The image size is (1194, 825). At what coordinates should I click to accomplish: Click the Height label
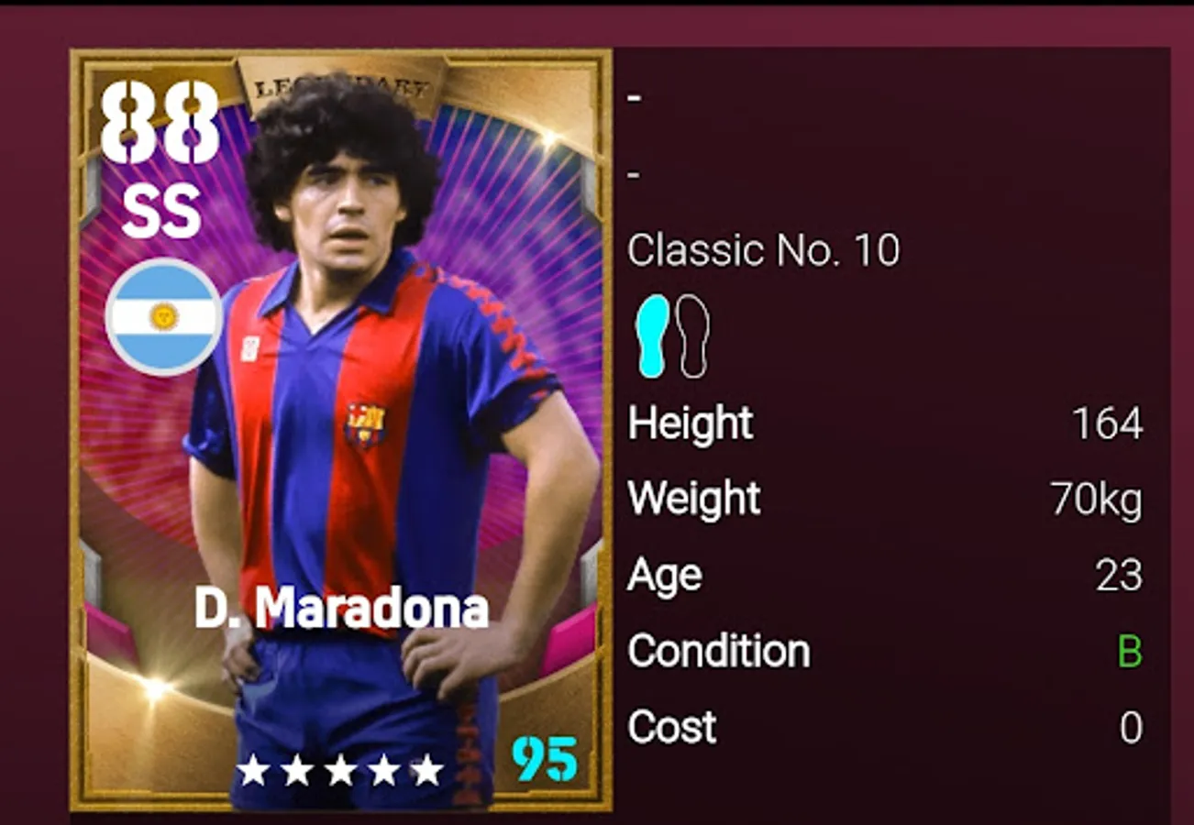(x=691, y=423)
